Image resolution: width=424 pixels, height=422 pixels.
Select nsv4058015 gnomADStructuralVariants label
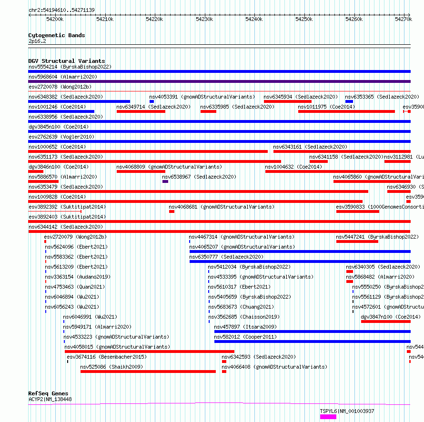[117, 347]
